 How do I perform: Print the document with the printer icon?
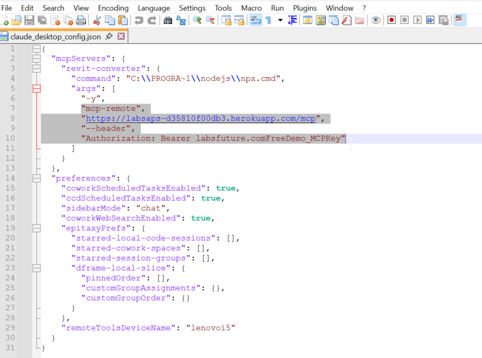81,20
